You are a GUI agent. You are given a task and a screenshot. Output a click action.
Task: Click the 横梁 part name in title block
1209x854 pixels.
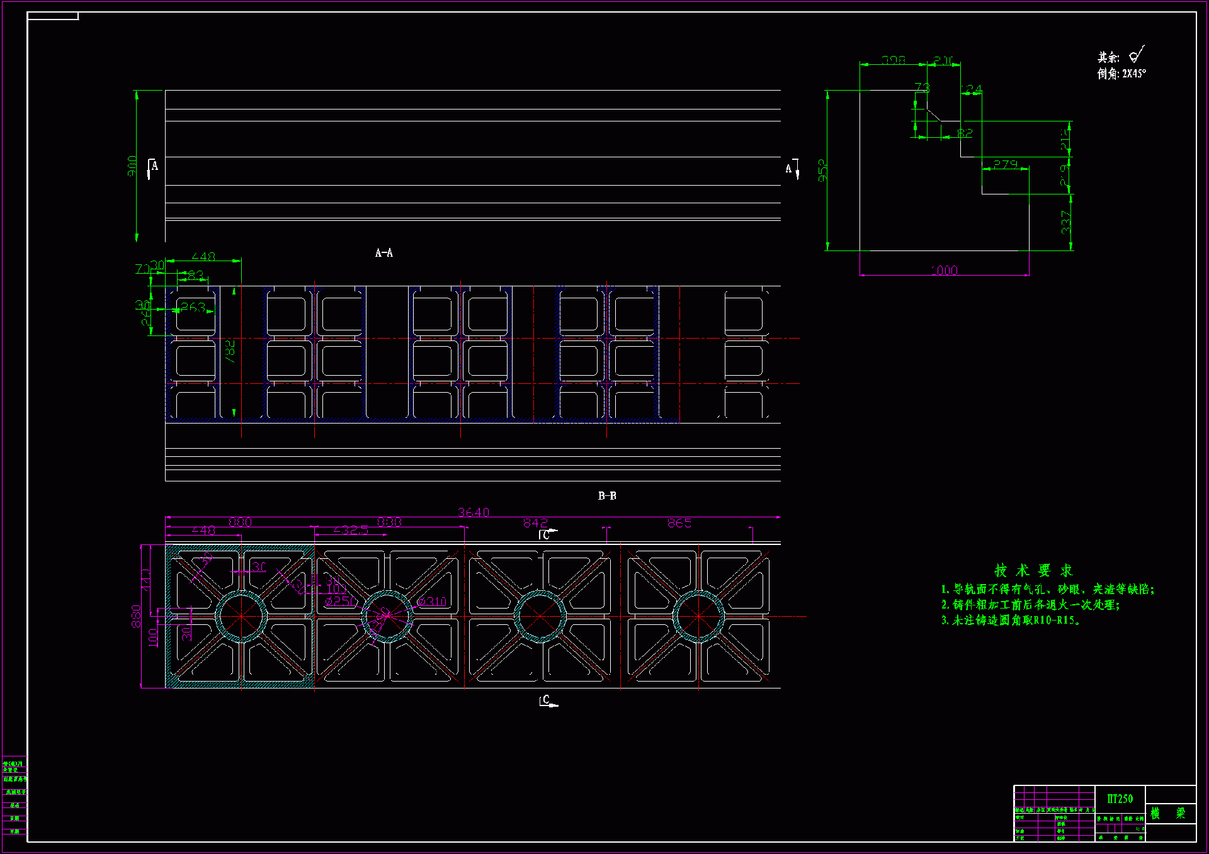tap(1169, 813)
